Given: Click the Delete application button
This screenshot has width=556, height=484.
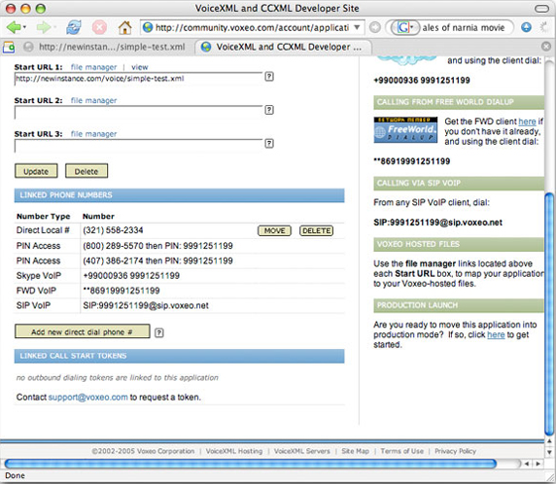Looking at the screenshot, I should (x=87, y=171).
